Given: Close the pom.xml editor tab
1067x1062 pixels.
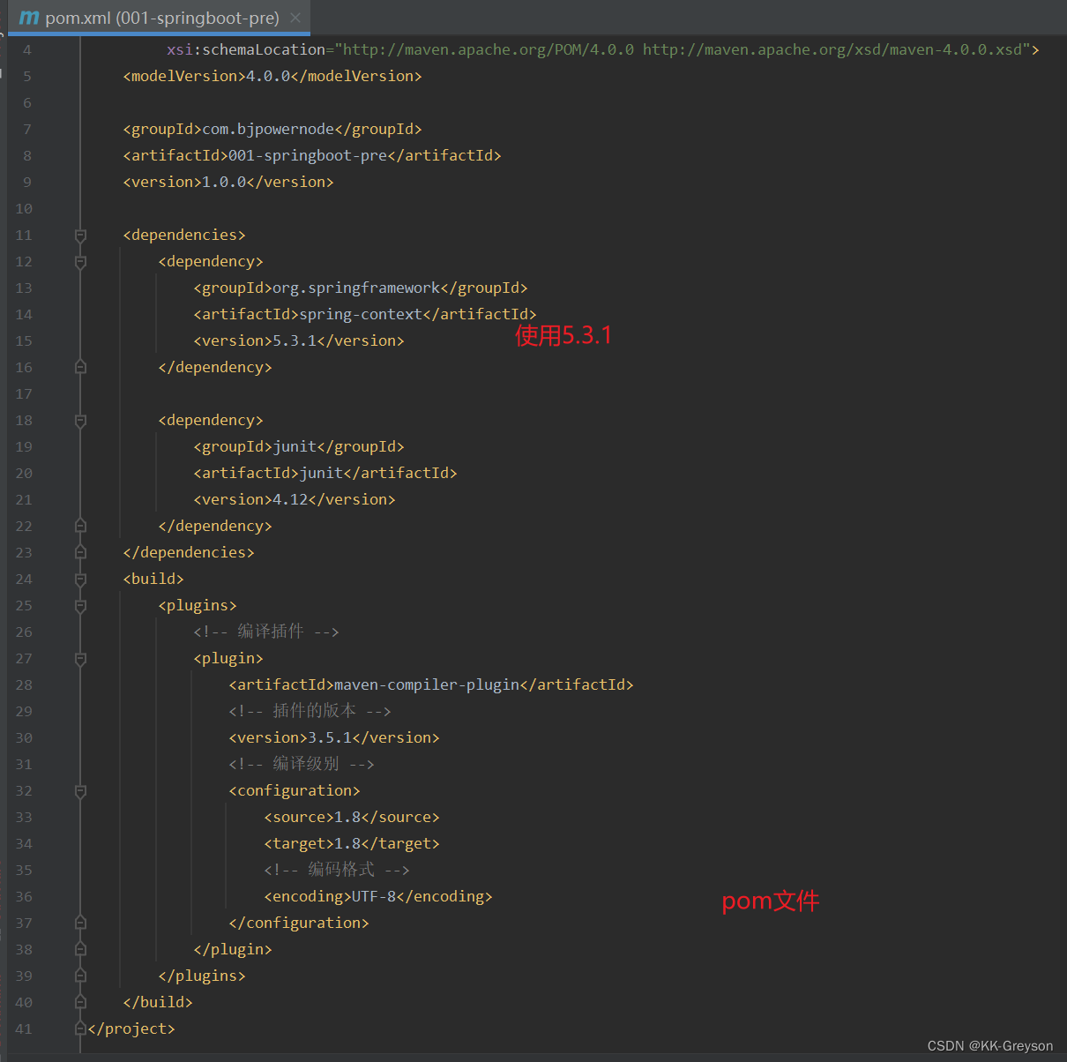Looking at the screenshot, I should (295, 18).
